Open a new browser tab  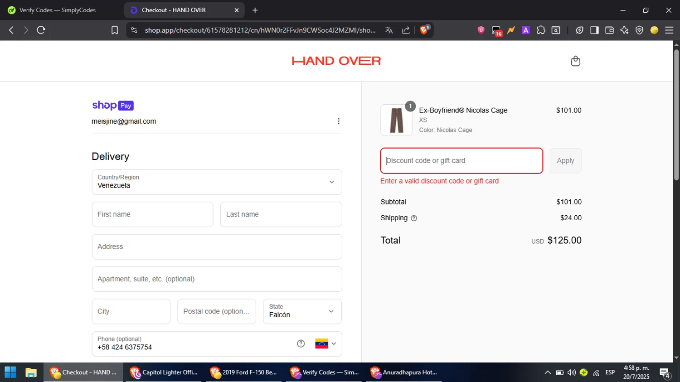coord(255,10)
